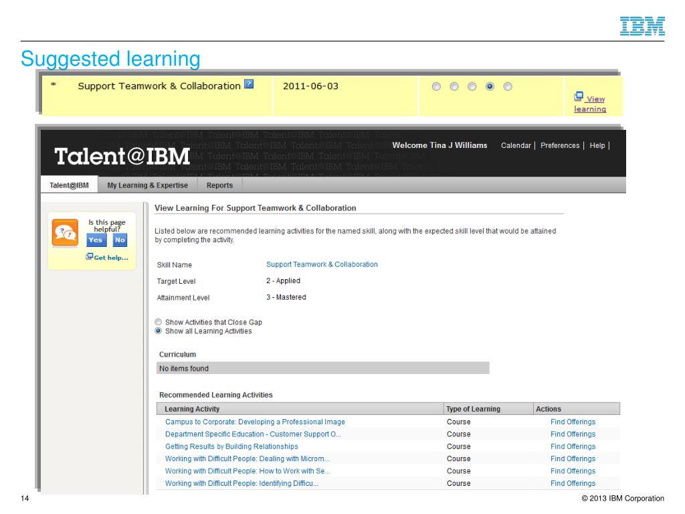
Task: Open the Support Teamwork & Collaboration skill link
Action: point(322,264)
